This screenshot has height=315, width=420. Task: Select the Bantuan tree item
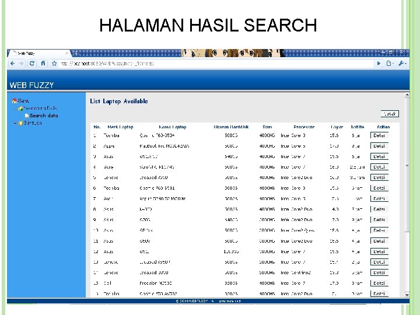(x=33, y=123)
